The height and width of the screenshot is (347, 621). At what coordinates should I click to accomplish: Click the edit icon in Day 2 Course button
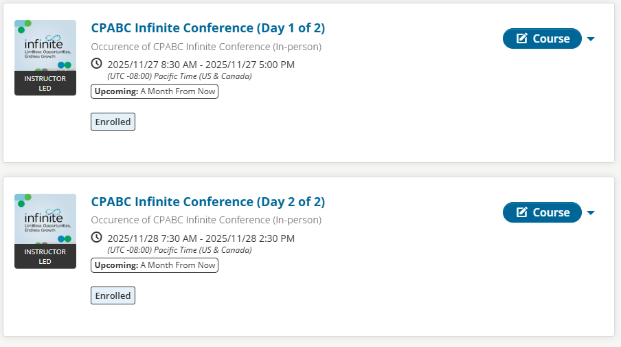(522, 212)
